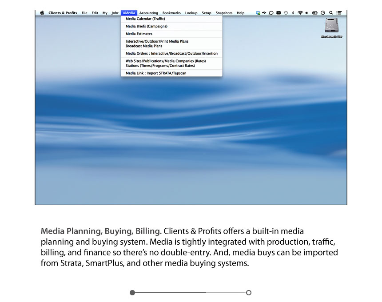
Task: Click the Time Machine clock icon
Action: point(286,13)
